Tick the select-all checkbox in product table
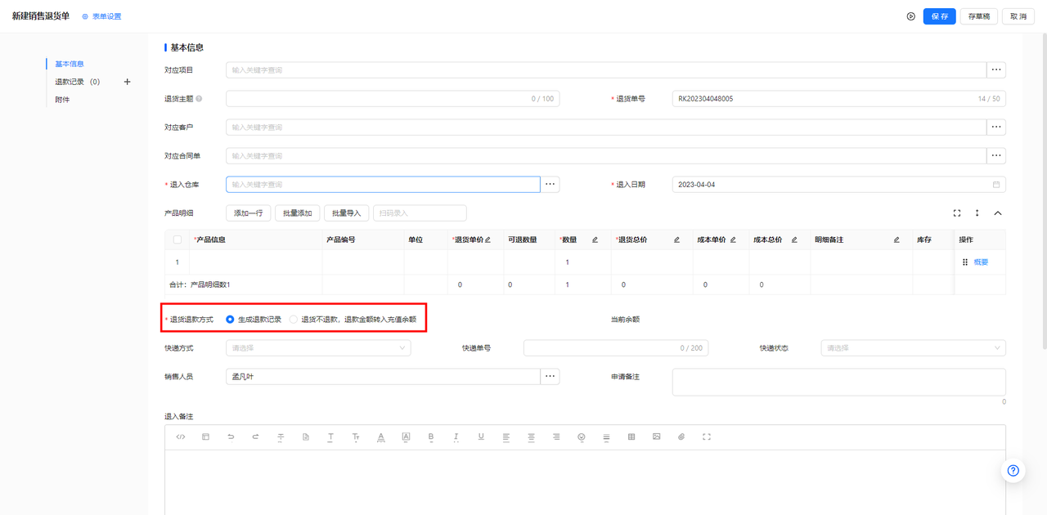 point(177,240)
